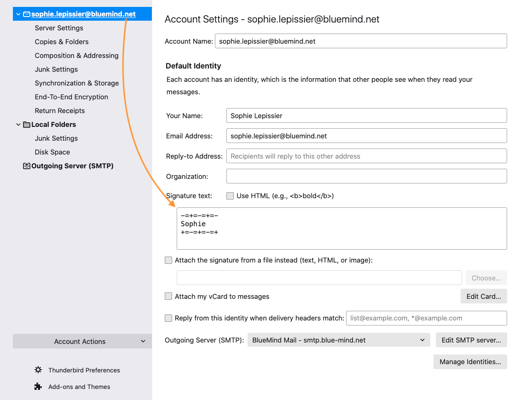Open Thunderbird Preferences link

84,370
